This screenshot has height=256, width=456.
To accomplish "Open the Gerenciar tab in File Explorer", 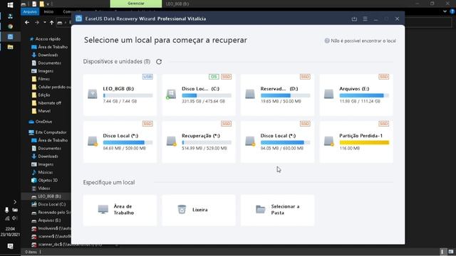I will pyautogui.click(x=136, y=4).
